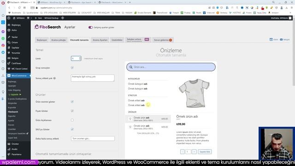
Task: Switch to 'Başlangıç' settings tab
Action: [42, 40]
